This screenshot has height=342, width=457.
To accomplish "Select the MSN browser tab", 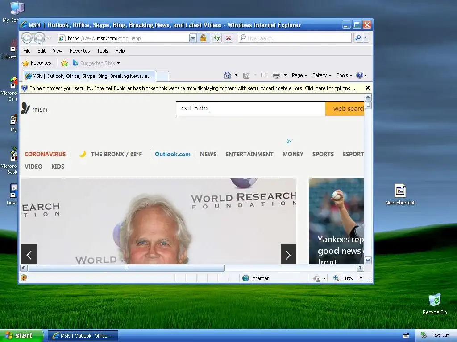I will tap(89, 76).
